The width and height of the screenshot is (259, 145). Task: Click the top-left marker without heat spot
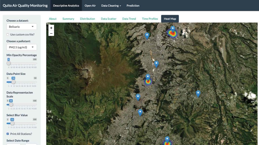pos(147,36)
